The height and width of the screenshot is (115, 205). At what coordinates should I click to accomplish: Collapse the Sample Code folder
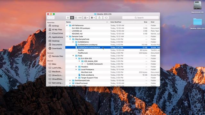tap(67, 36)
